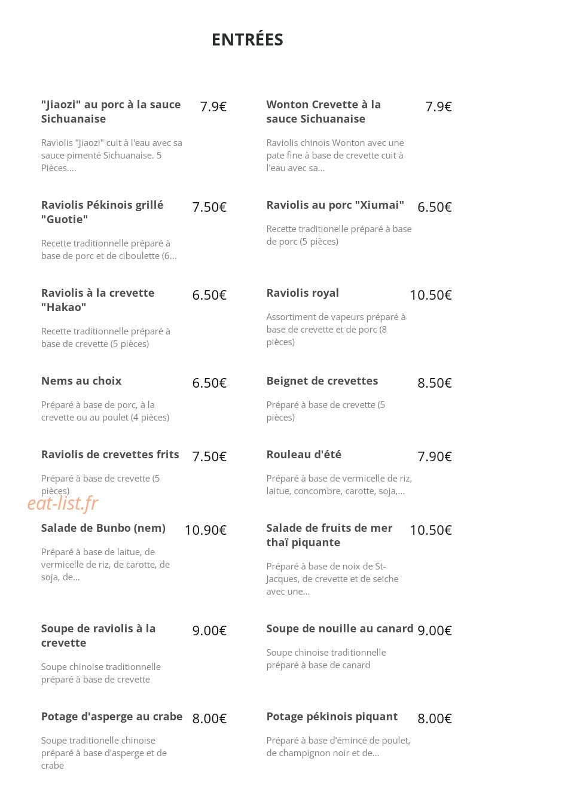Select Wonton Crevette à la sauce Sichuanaise
The height and width of the screenshot is (804, 583).
coord(323,111)
